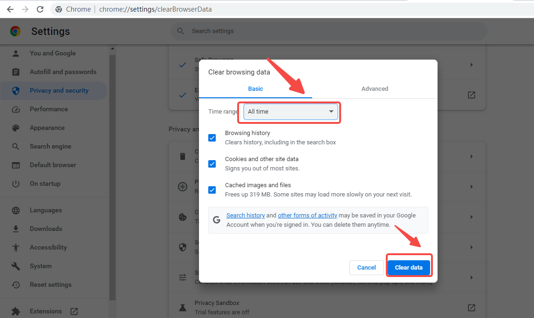Image resolution: width=534 pixels, height=318 pixels.
Task: Switch to the Advanced tab
Action: (375, 89)
